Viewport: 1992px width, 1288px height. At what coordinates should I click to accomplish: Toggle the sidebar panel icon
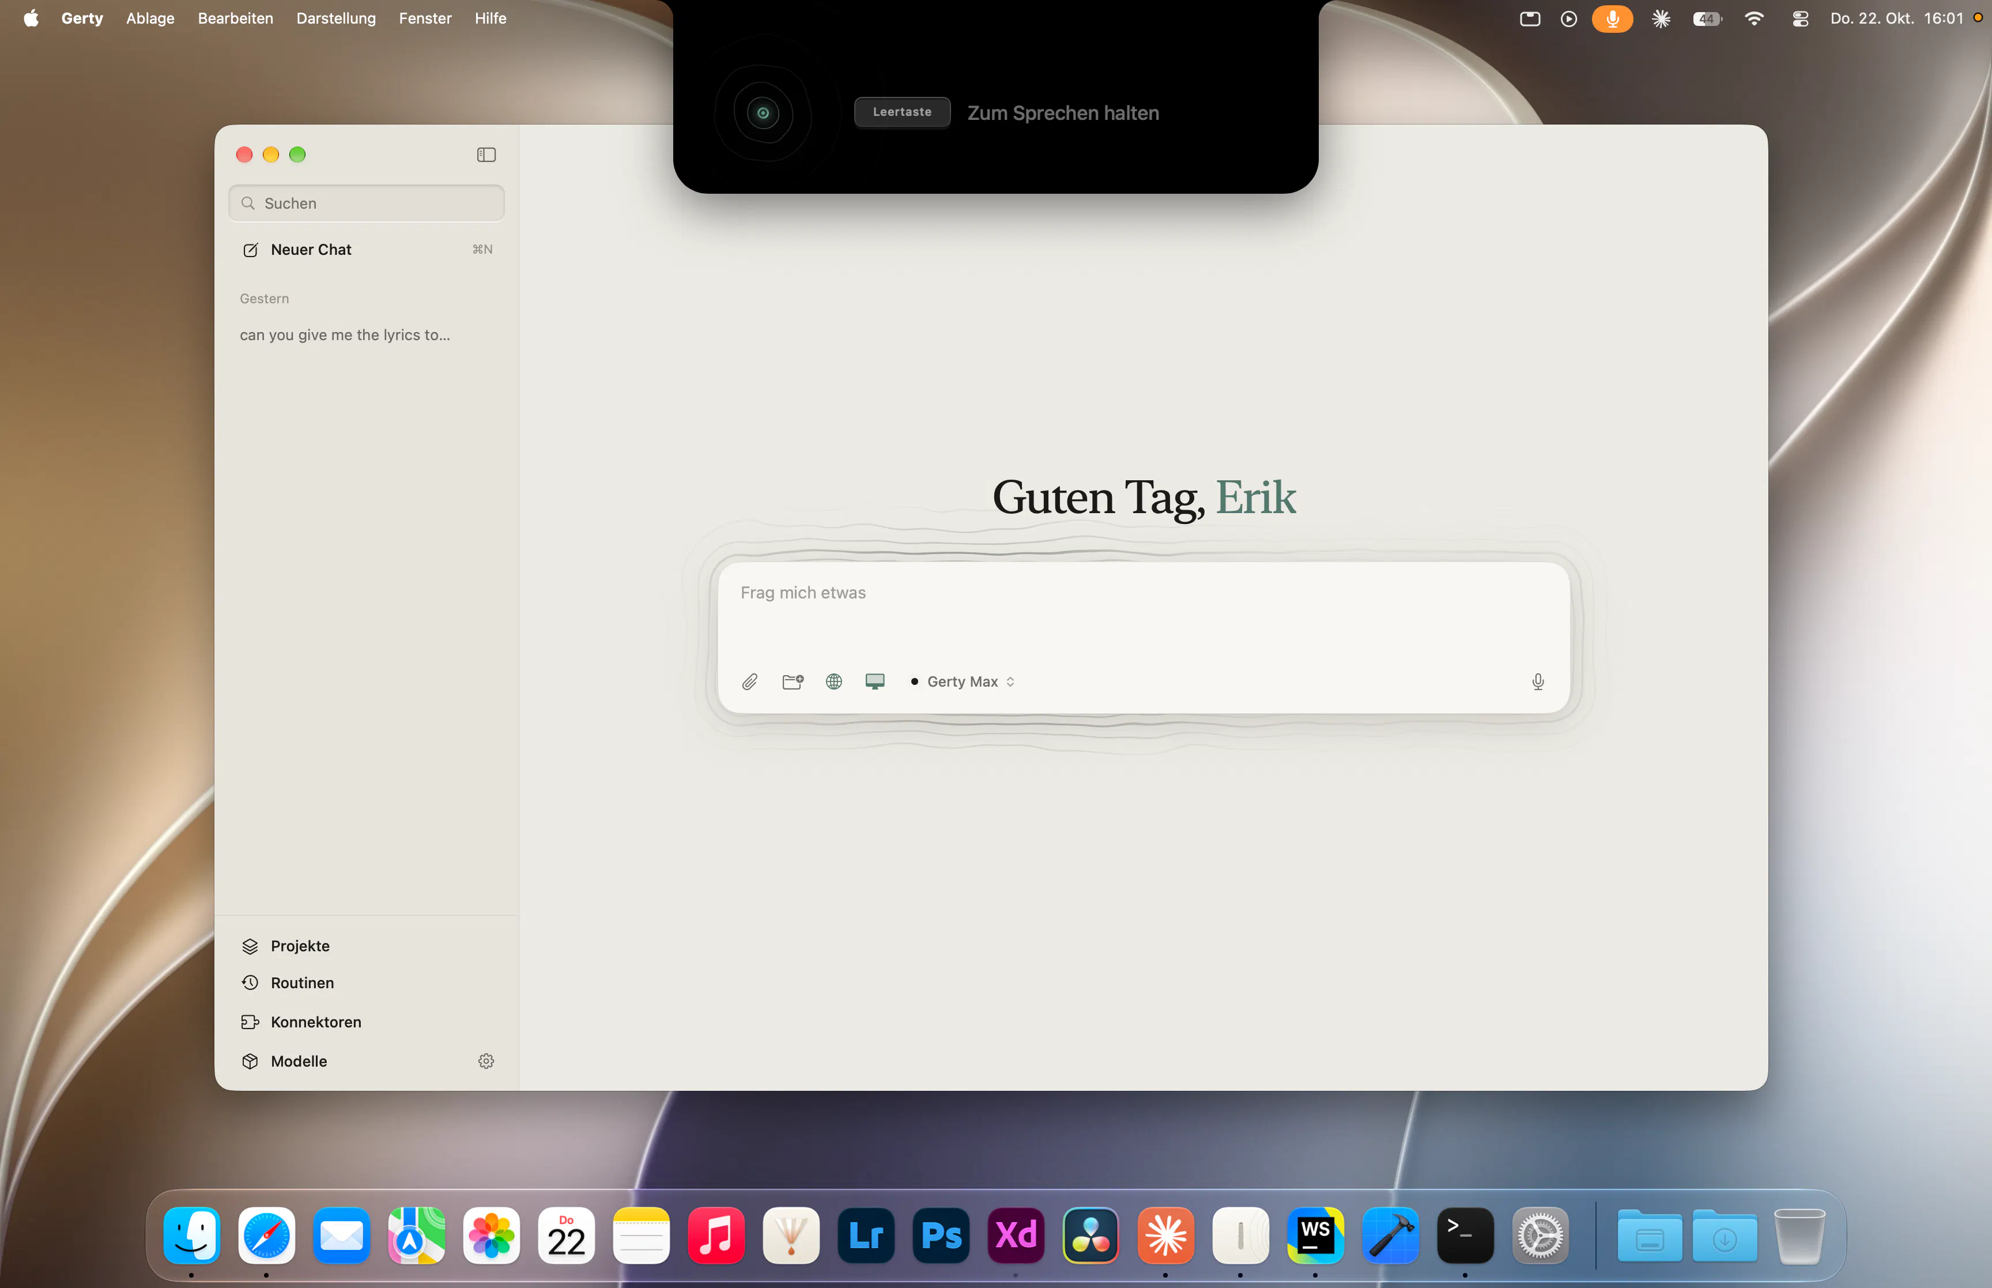tap(486, 155)
